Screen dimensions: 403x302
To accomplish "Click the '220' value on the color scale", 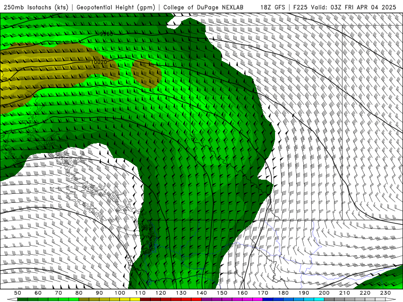I will click(365, 293).
